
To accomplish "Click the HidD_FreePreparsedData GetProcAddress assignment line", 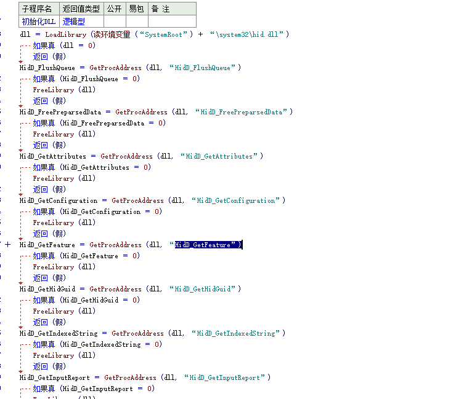I will (x=154, y=112).
